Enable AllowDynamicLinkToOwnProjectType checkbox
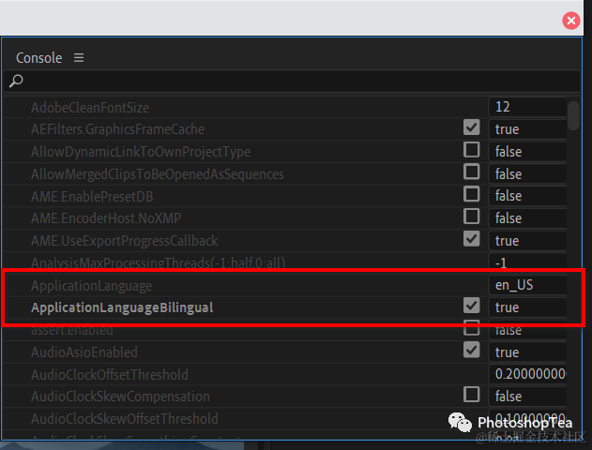The height and width of the screenshot is (450, 592). (472, 150)
